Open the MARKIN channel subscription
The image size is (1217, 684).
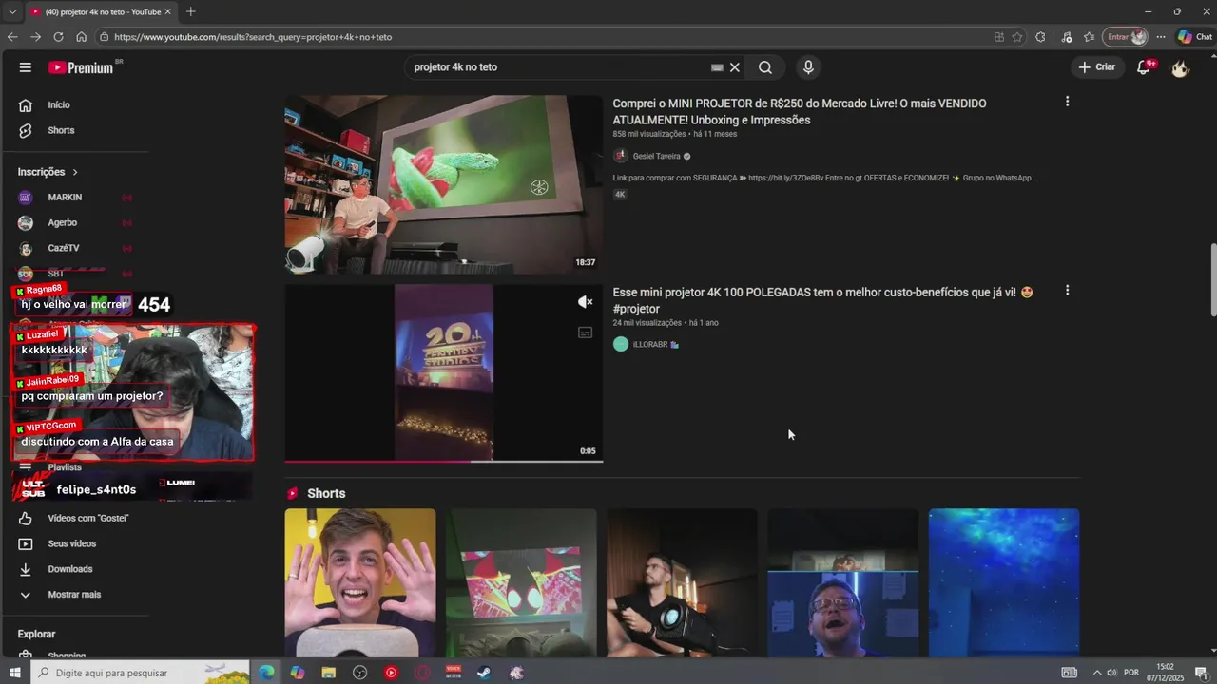tap(65, 198)
